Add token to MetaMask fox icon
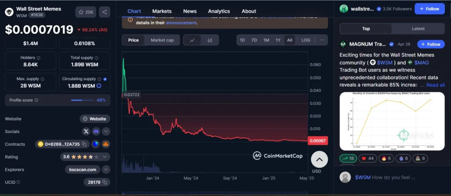451x196 pixels. point(106,144)
